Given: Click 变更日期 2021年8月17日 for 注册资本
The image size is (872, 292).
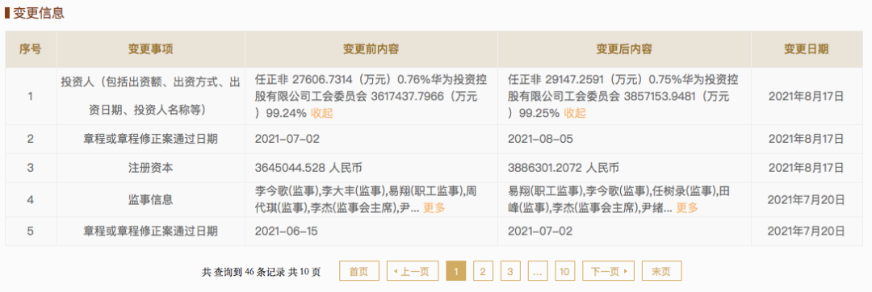Looking at the screenshot, I should (807, 169).
